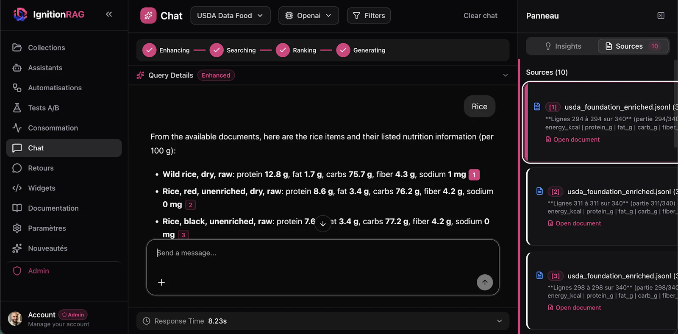Viewport: 678px width, 334px height.
Task: Open the Filters button
Action: (369, 16)
